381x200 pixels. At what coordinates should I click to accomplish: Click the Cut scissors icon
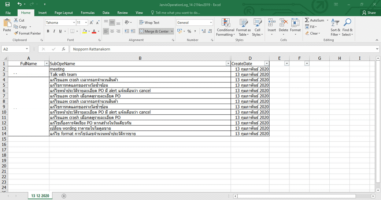[16, 21]
